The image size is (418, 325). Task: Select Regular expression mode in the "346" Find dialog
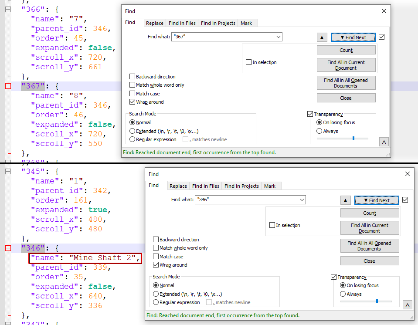(156, 302)
